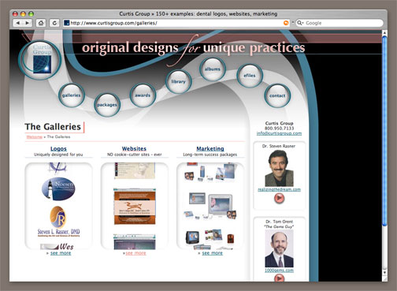Click see more under Logos

click(x=61, y=253)
